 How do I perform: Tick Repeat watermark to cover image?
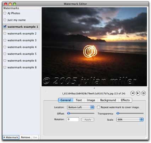click(99, 107)
